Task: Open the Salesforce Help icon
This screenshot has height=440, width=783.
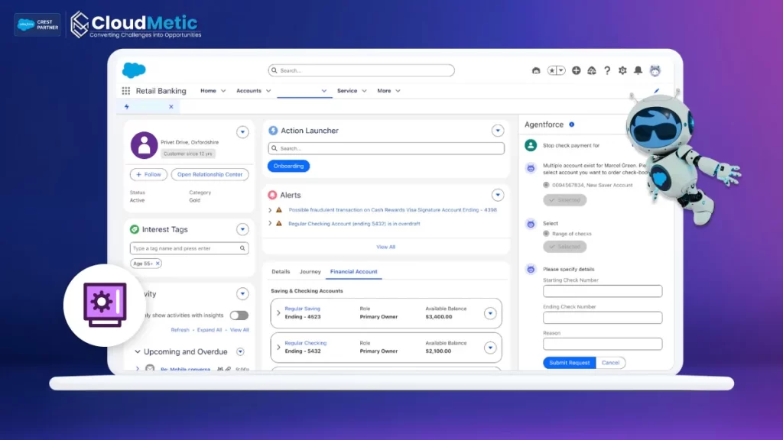Action: coord(607,70)
